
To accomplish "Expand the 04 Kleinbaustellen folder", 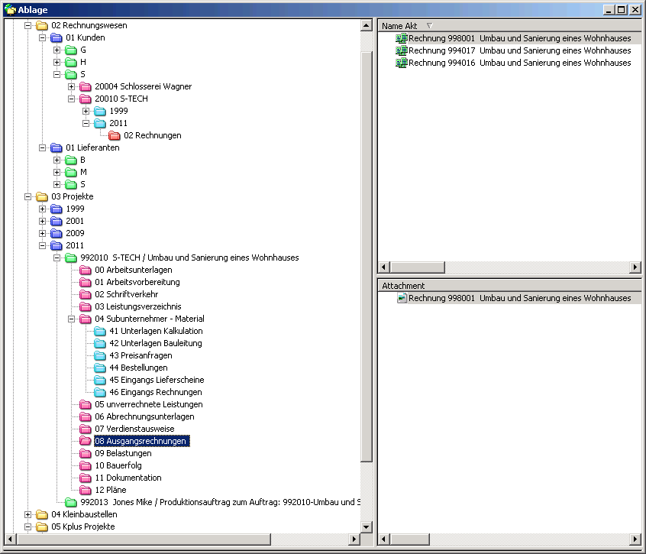I will point(27,514).
